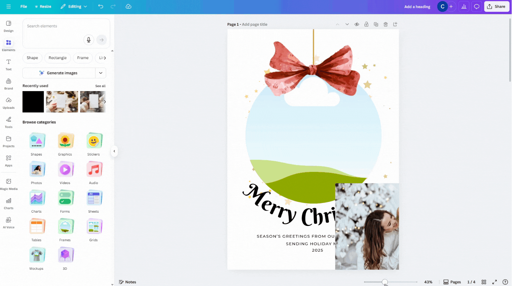Open analytics bar chart icon
The width and height of the screenshot is (512, 286).
point(464,6)
